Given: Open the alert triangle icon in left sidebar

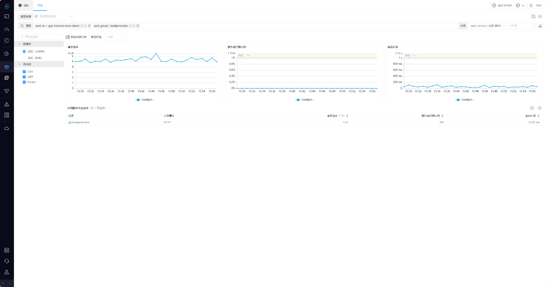Looking at the screenshot, I should 7,104.
